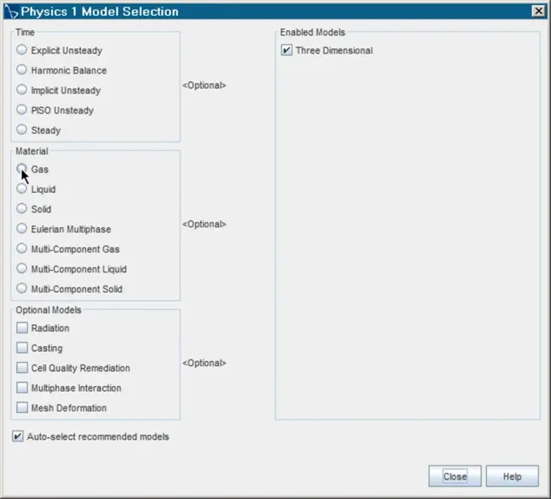Close the dialog with the title bar X
The width and height of the screenshot is (551, 499).
538,11
